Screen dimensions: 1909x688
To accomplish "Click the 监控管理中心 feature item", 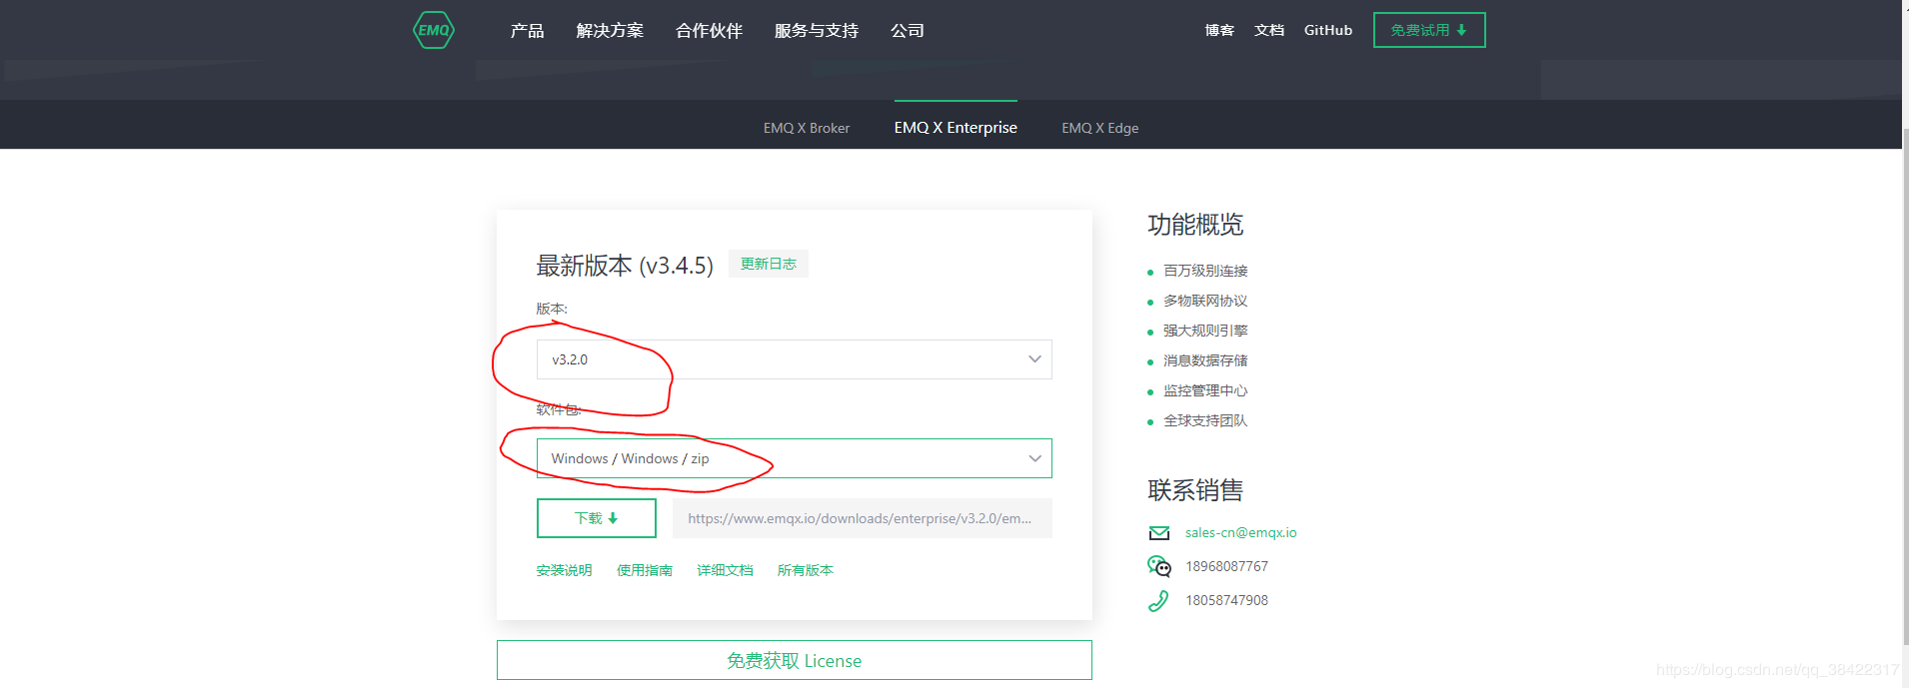I will tap(1205, 390).
